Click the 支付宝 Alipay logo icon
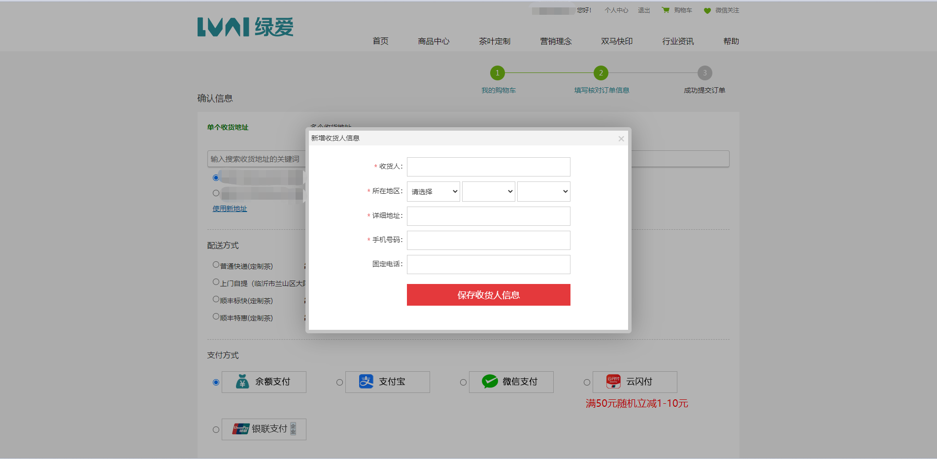 [x=366, y=382]
